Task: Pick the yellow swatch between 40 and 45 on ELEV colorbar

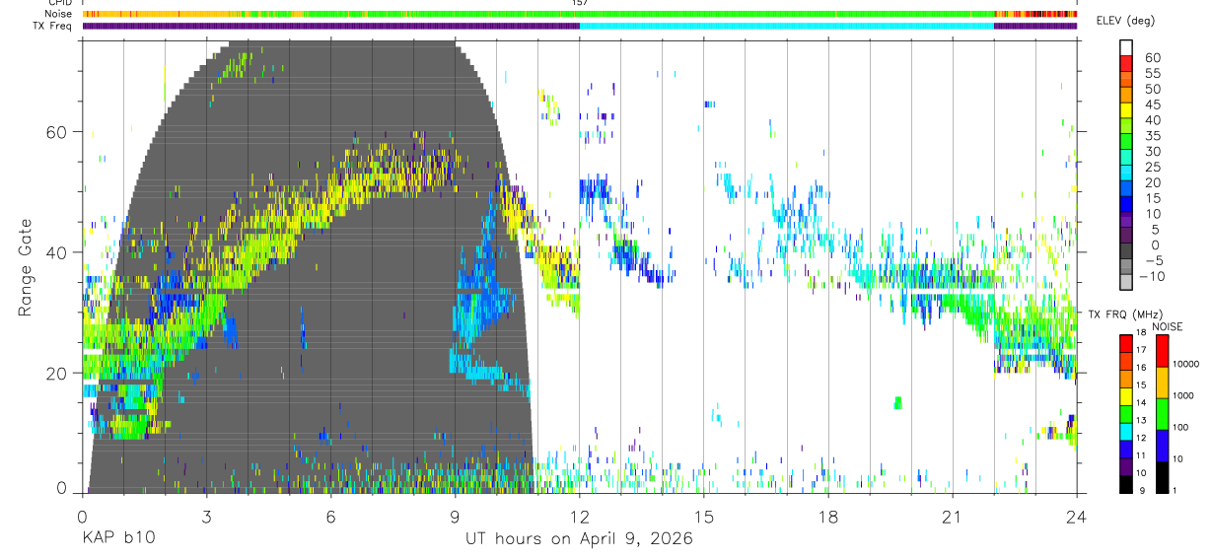Action: [1127, 112]
